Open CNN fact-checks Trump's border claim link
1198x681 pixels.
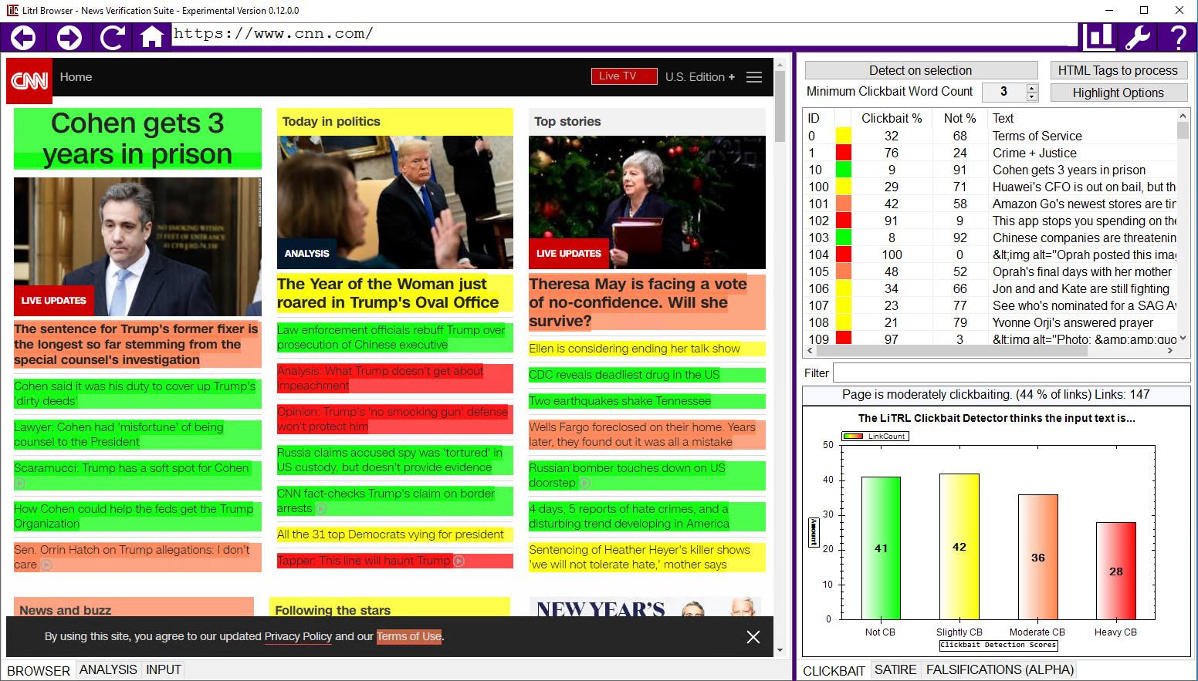386,501
